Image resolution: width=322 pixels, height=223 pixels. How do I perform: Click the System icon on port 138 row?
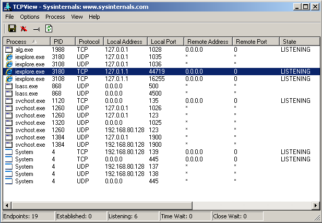pos(9,174)
